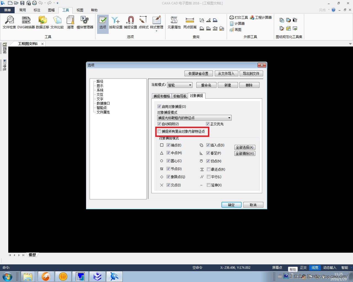Select the 两点距离 distance query tool

[190, 22]
